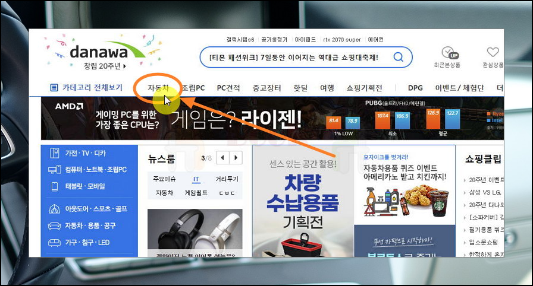
Task: Click 최근본상품 label
Action: [x=447, y=65]
